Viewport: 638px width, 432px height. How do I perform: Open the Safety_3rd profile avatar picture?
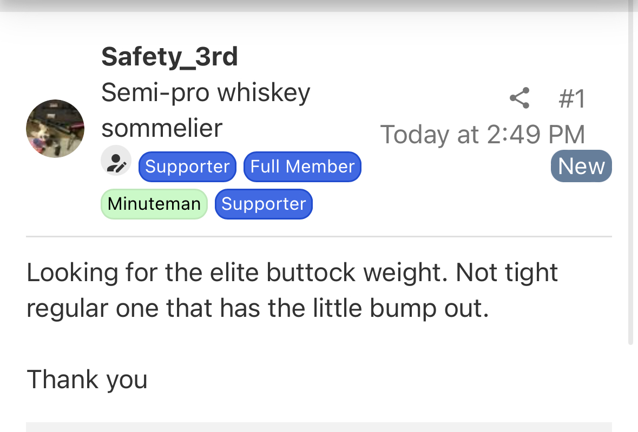55,129
